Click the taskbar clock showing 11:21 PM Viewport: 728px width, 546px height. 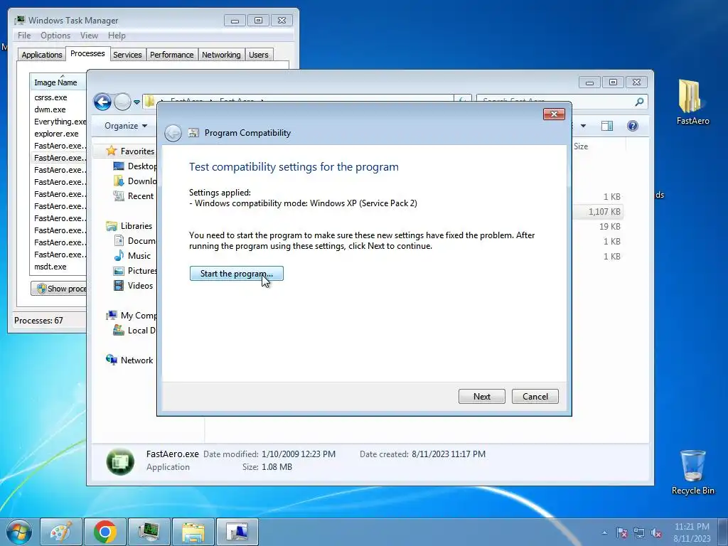coord(692,532)
